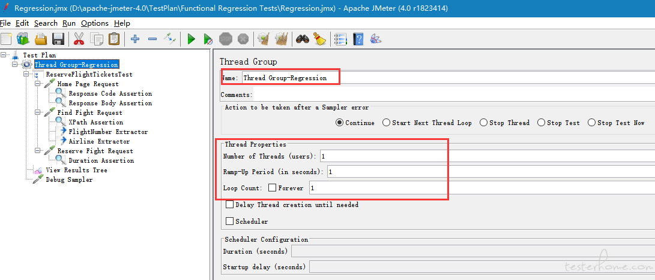655x280 pixels.
Task: Click the Help question mark icon
Action: tap(358, 39)
